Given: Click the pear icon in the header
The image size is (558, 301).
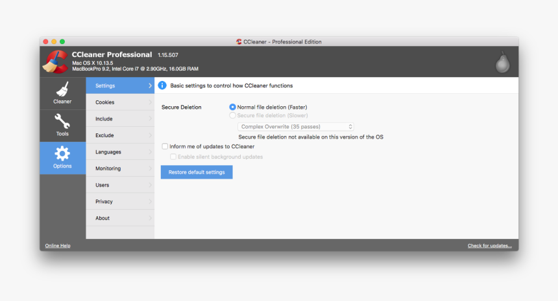Looking at the screenshot, I should pos(501,61).
